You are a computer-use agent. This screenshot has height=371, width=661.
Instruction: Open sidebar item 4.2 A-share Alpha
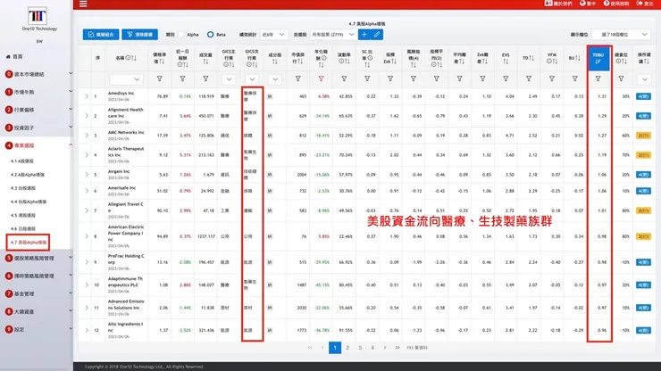(x=28, y=174)
